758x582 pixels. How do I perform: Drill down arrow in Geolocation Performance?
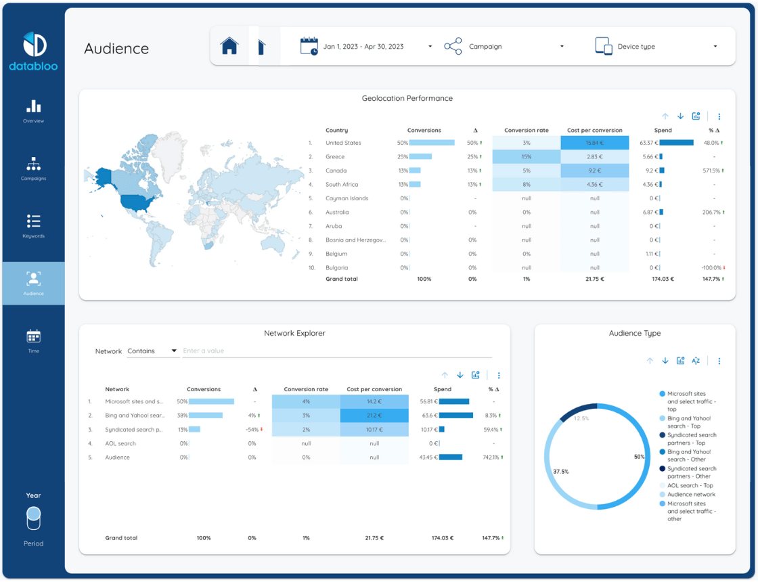point(680,116)
